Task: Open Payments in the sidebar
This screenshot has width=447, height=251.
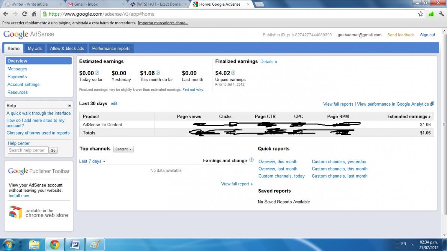Action: point(17,76)
